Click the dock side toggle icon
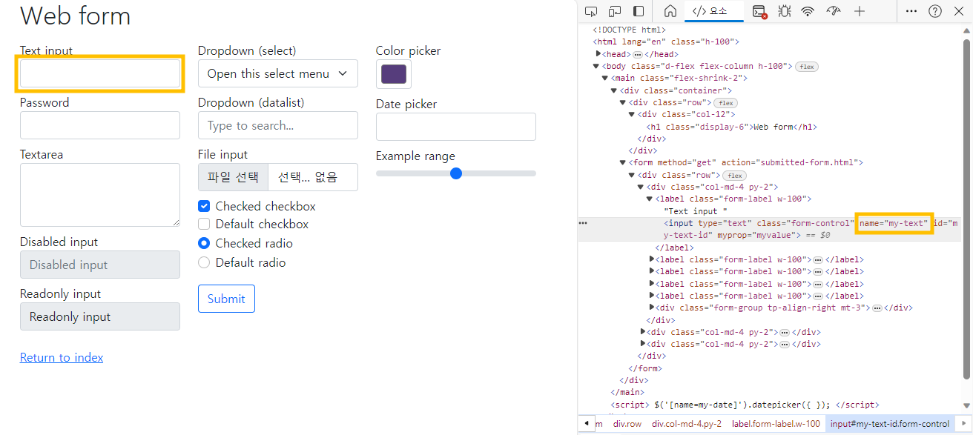973x435 pixels. 639,11
